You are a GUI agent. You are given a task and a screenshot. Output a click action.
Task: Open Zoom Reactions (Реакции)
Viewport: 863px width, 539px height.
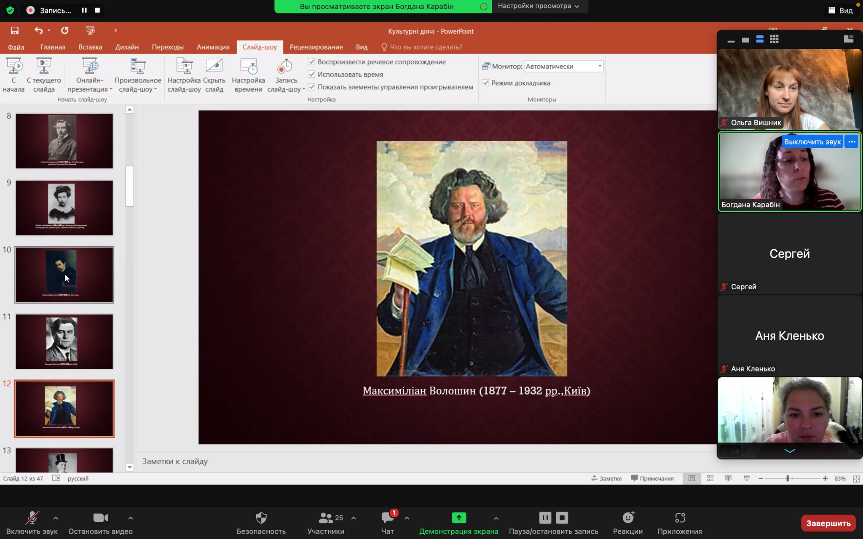tap(628, 523)
